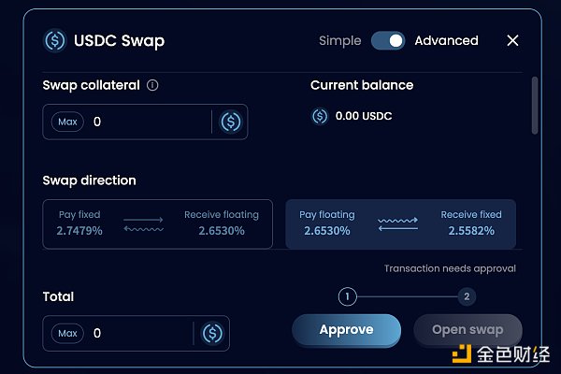This screenshot has height=374, width=561.
Task: Select Pay floating, Receive fixed swap direction
Action: pyautogui.click(x=400, y=223)
